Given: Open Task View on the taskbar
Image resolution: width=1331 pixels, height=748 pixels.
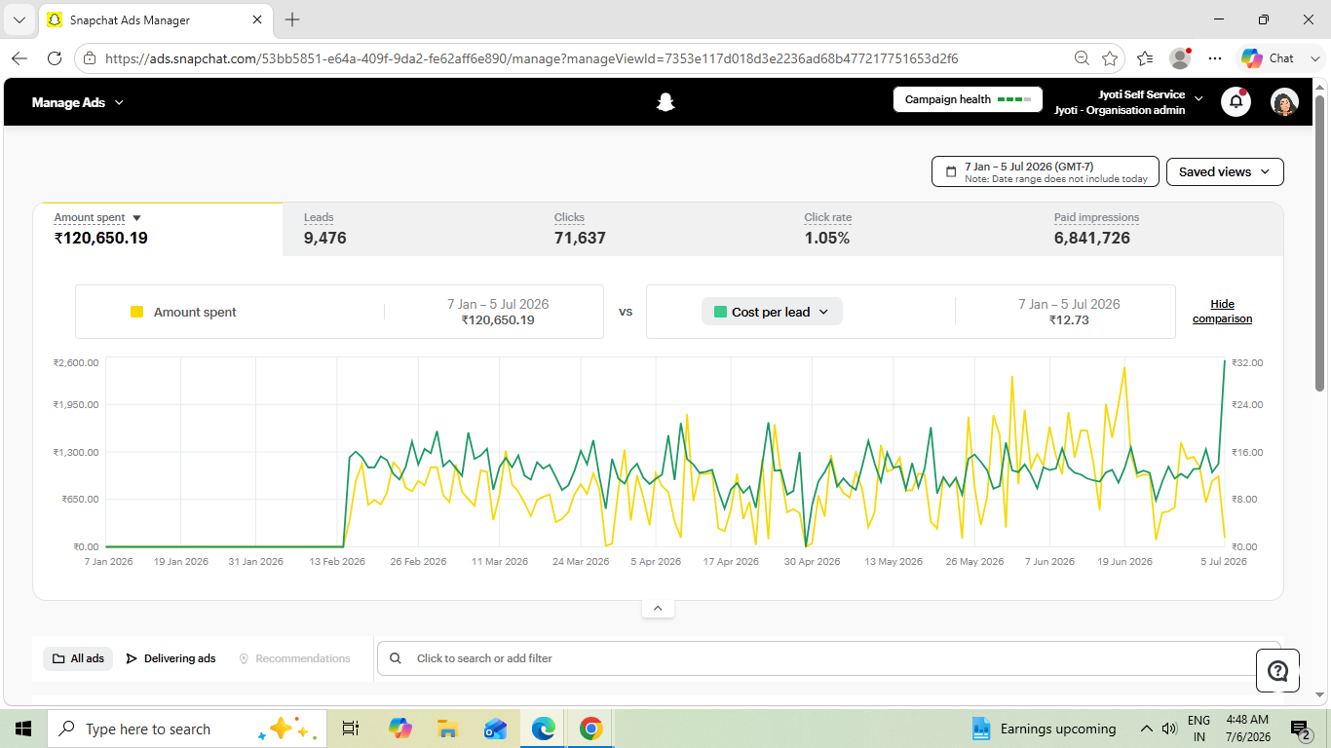Looking at the screenshot, I should [x=351, y=729].
